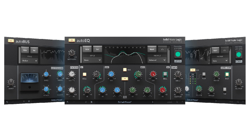Go to next preset in autoEQ
The height and width of the screenshot is (138, 250).
(153, 102)
